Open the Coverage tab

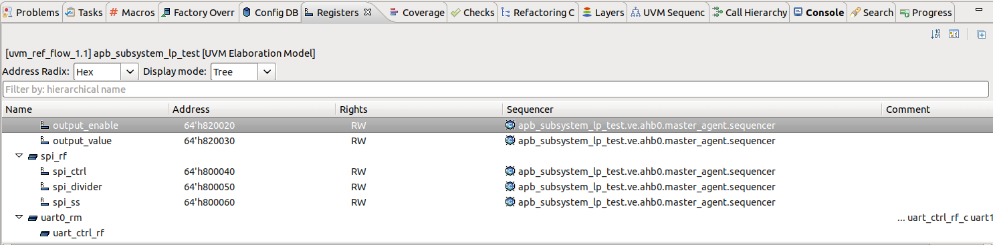(x=417, y=12)
